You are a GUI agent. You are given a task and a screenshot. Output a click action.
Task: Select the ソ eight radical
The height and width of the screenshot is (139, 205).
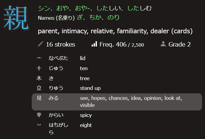tap(39, 125)
